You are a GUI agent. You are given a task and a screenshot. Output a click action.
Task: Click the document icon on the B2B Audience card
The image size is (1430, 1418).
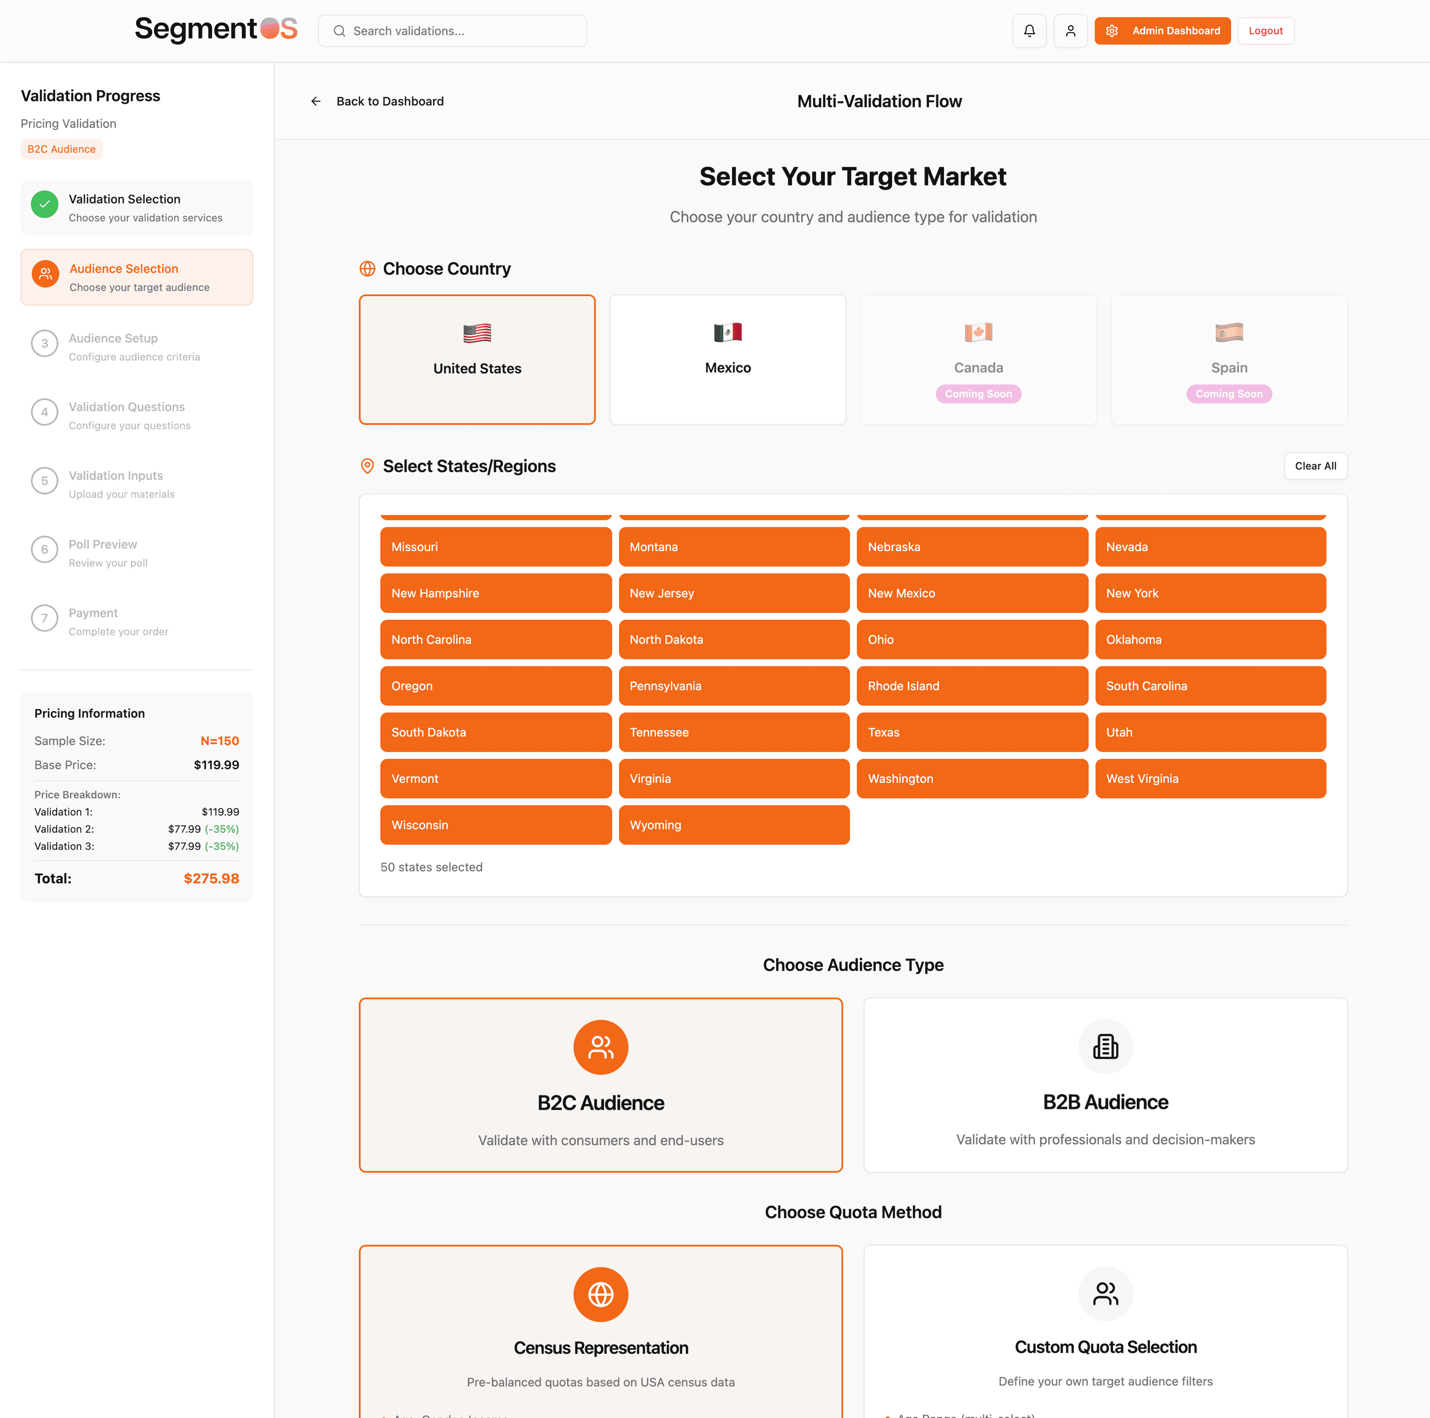click(x=1105, y=1046)
